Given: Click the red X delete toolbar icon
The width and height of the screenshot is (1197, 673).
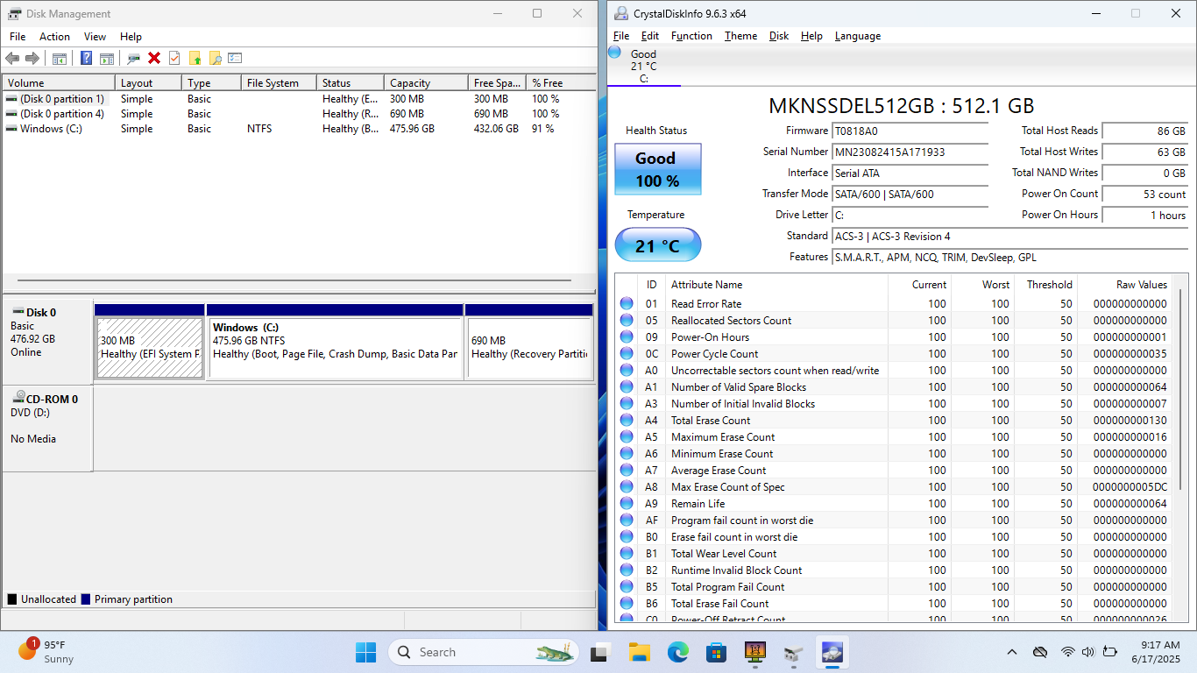Looking at the screenshot, I should tap(154, 58).
